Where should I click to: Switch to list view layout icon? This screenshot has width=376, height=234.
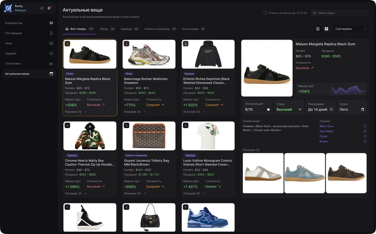318,29
